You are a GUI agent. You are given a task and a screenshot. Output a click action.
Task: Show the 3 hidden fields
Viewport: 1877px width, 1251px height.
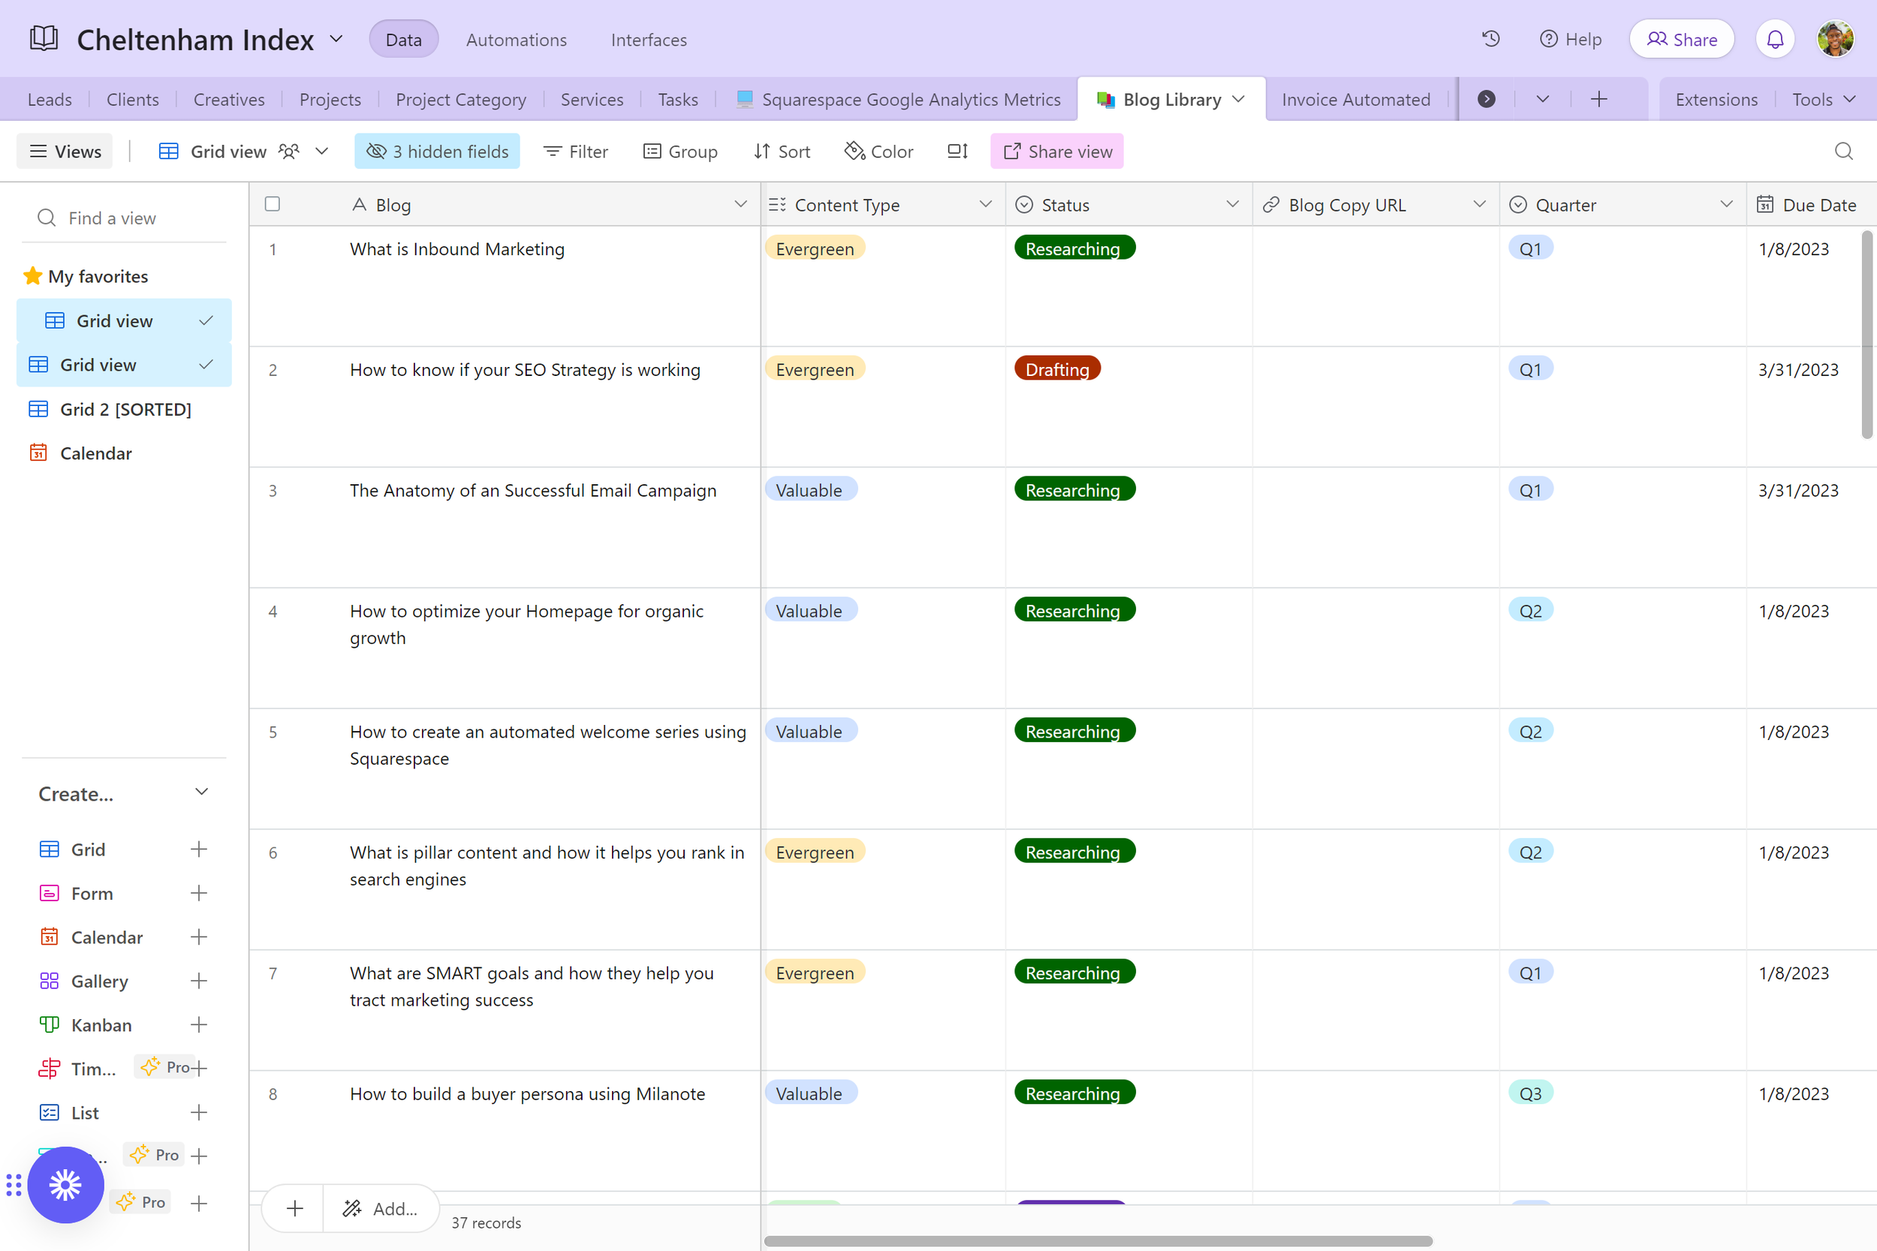click(436, 151)
